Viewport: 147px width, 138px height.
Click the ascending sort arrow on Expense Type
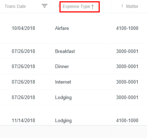(x=92, y=6)
